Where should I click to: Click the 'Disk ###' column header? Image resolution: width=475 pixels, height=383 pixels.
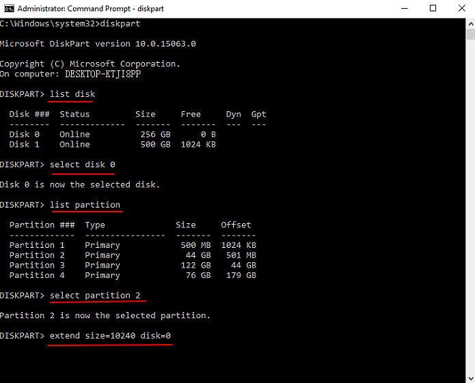point(29,114)
